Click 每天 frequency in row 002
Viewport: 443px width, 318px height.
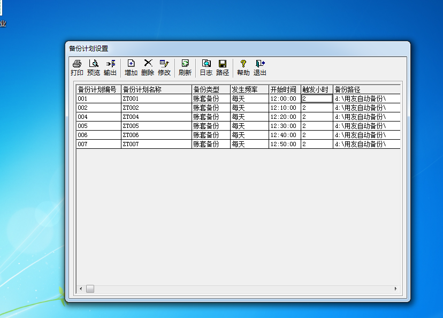(x=249, y=108)
